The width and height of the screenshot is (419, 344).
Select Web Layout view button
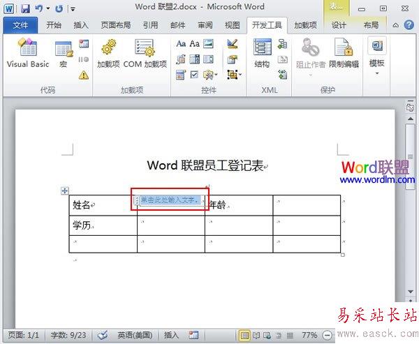pos(267,335)
